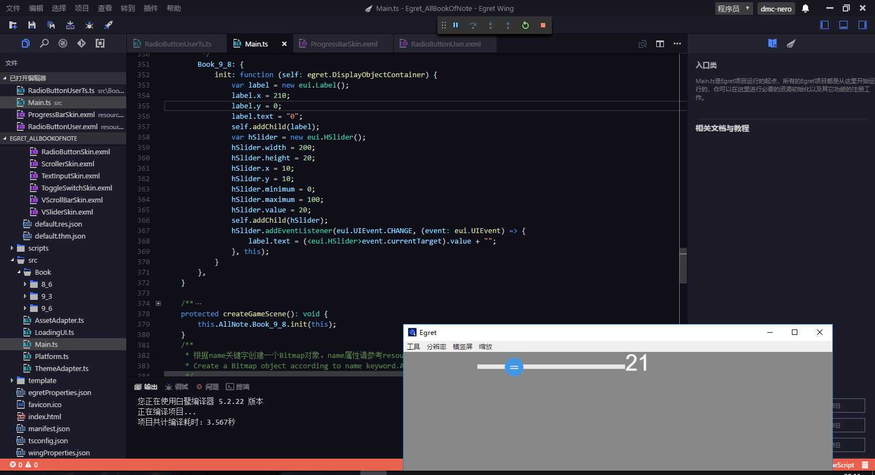Restart the debug session
Viewport: 875px width, 475px height.
(526, 25)
